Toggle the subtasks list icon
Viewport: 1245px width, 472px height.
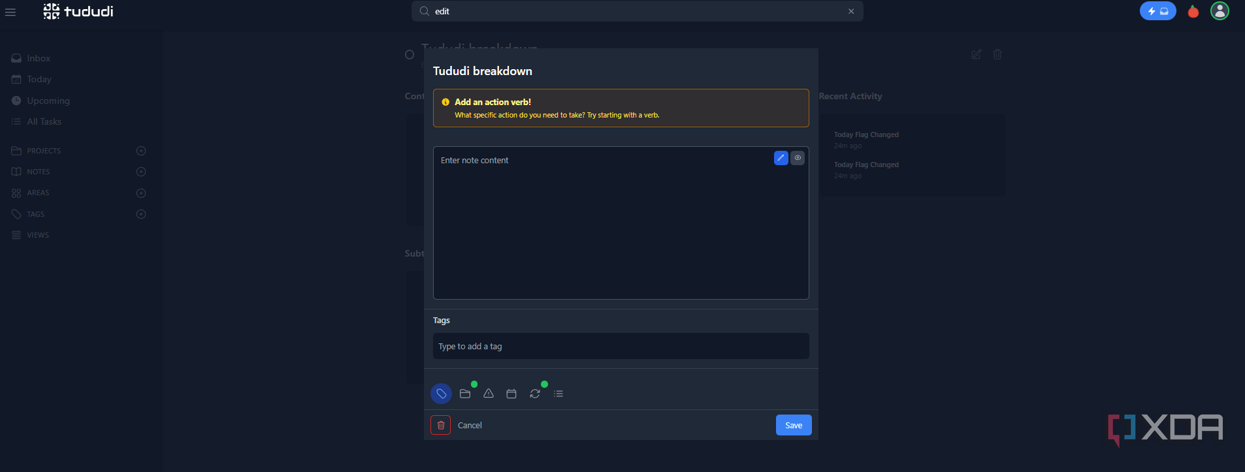(x=558, y=394)
